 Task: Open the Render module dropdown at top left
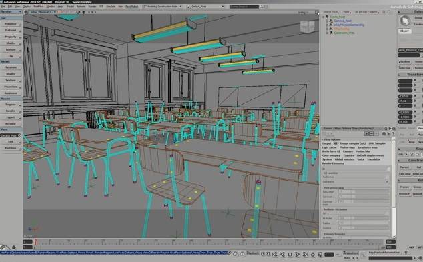point(11,12)
